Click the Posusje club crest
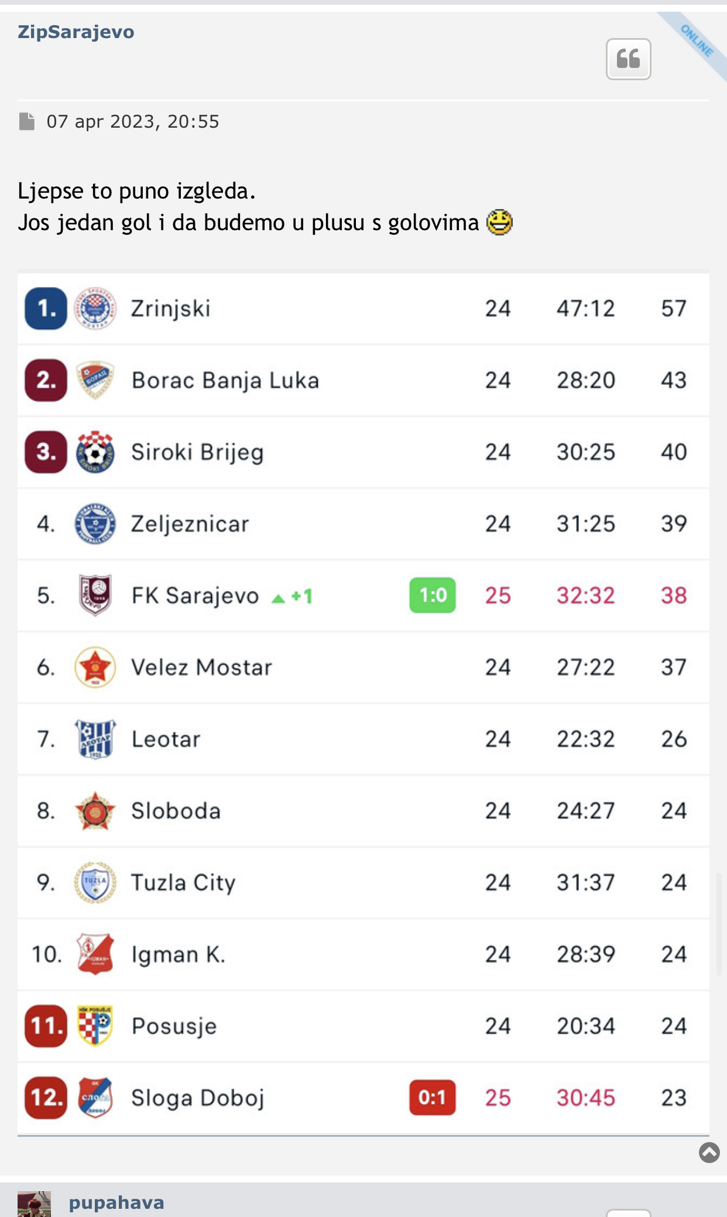727x1217 pixels. pos(95,1026)
